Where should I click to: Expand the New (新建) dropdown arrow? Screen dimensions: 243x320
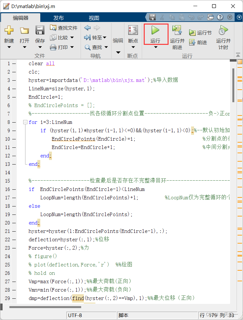[x=9, y=47]
